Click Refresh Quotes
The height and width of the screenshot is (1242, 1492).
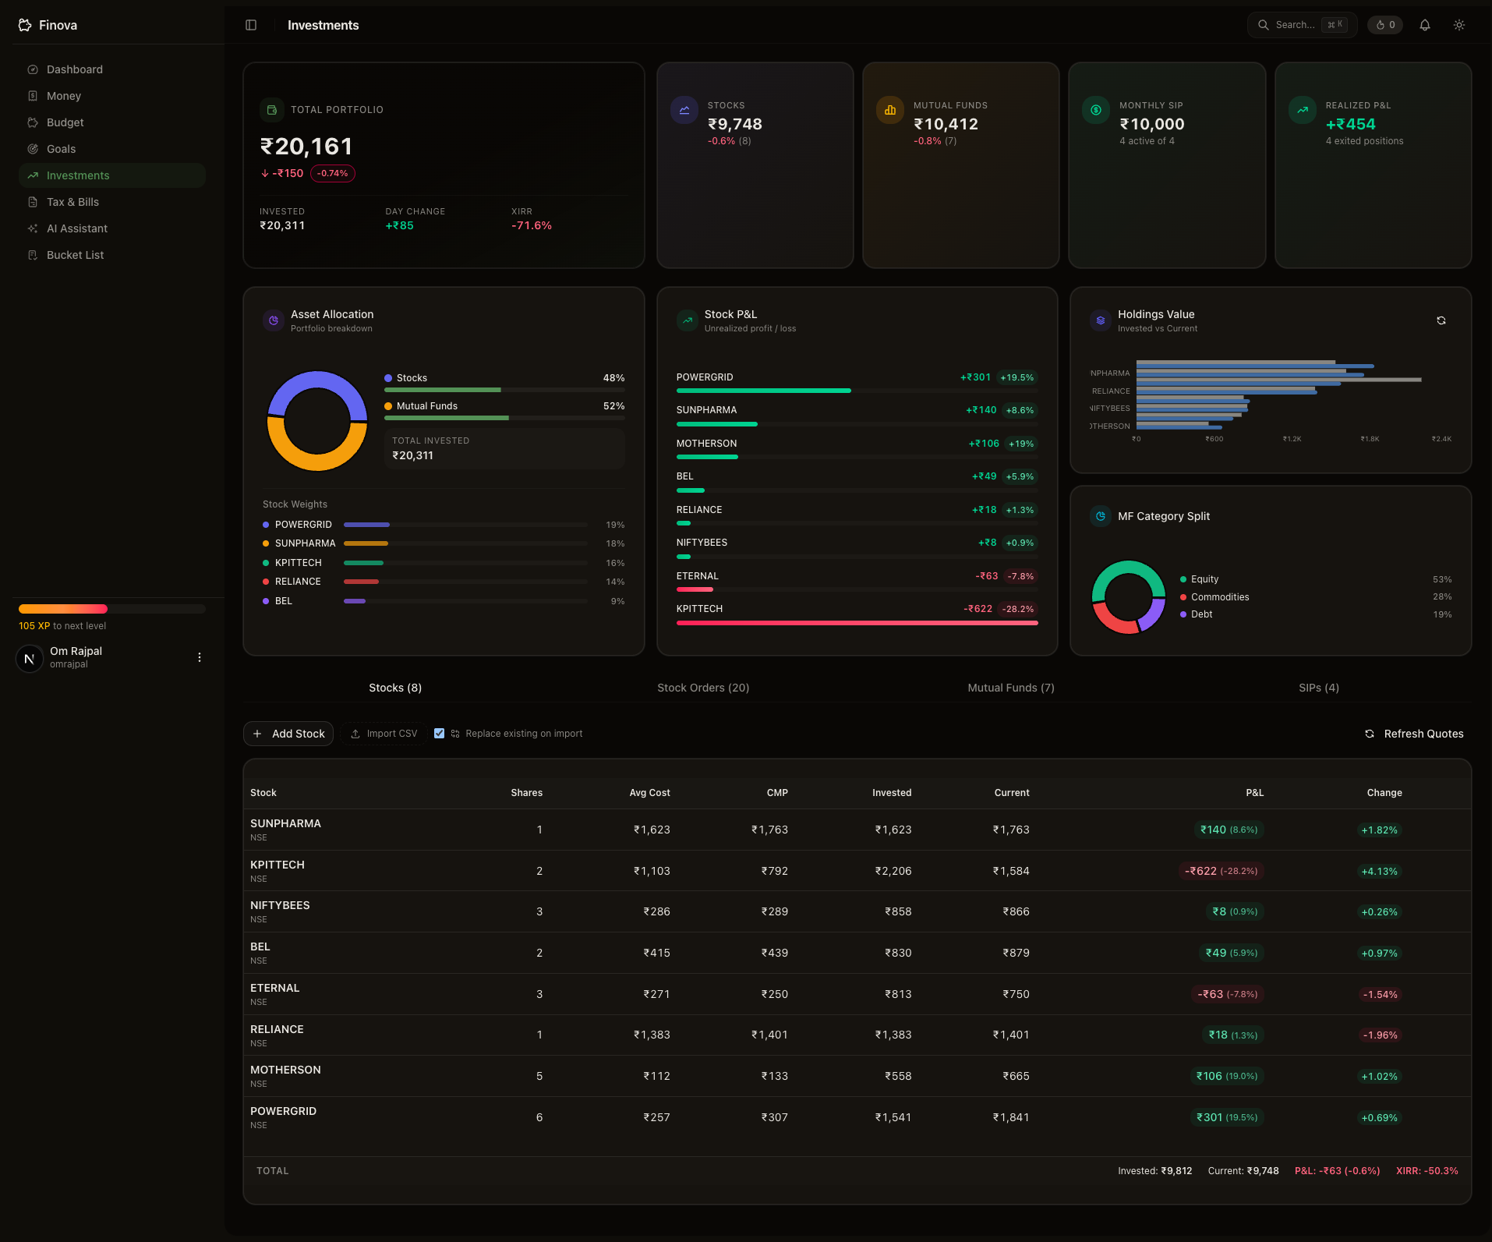tap(1414, 734)
